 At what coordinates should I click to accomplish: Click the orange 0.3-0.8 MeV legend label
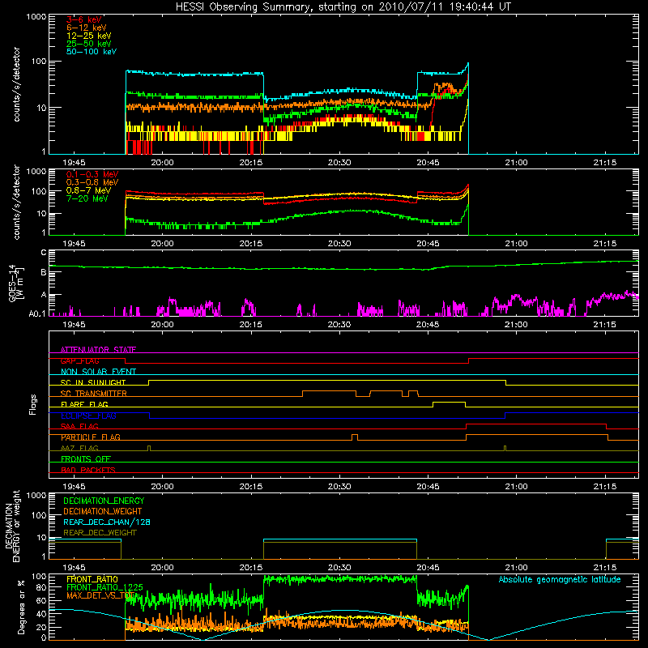pos(92,182)
